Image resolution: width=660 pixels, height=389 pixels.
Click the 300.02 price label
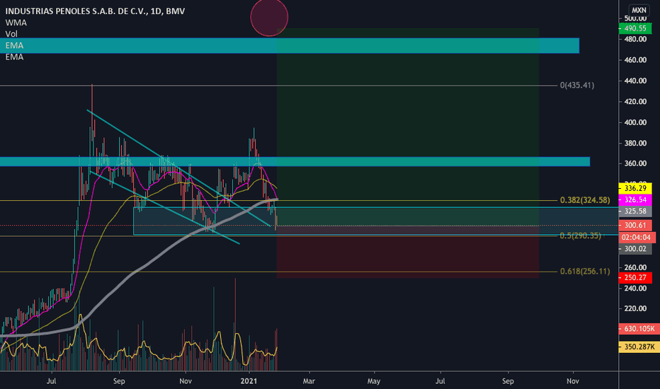point(635,248)
